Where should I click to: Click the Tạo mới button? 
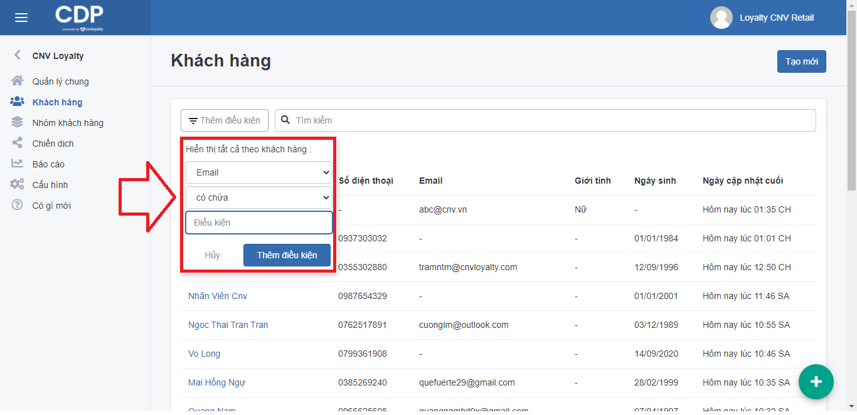801,61
